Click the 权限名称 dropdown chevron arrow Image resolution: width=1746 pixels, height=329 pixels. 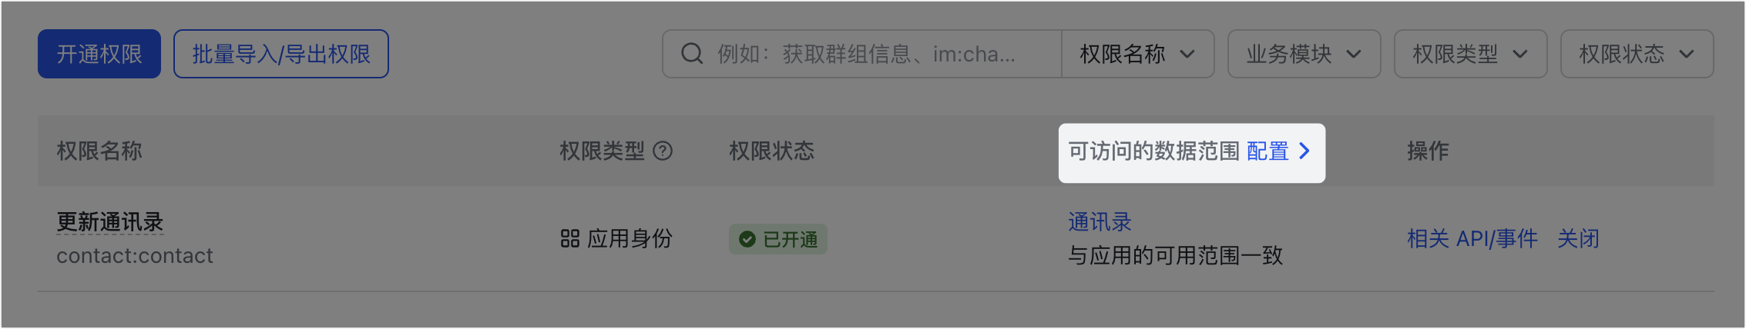click(x=1187, y=54)
